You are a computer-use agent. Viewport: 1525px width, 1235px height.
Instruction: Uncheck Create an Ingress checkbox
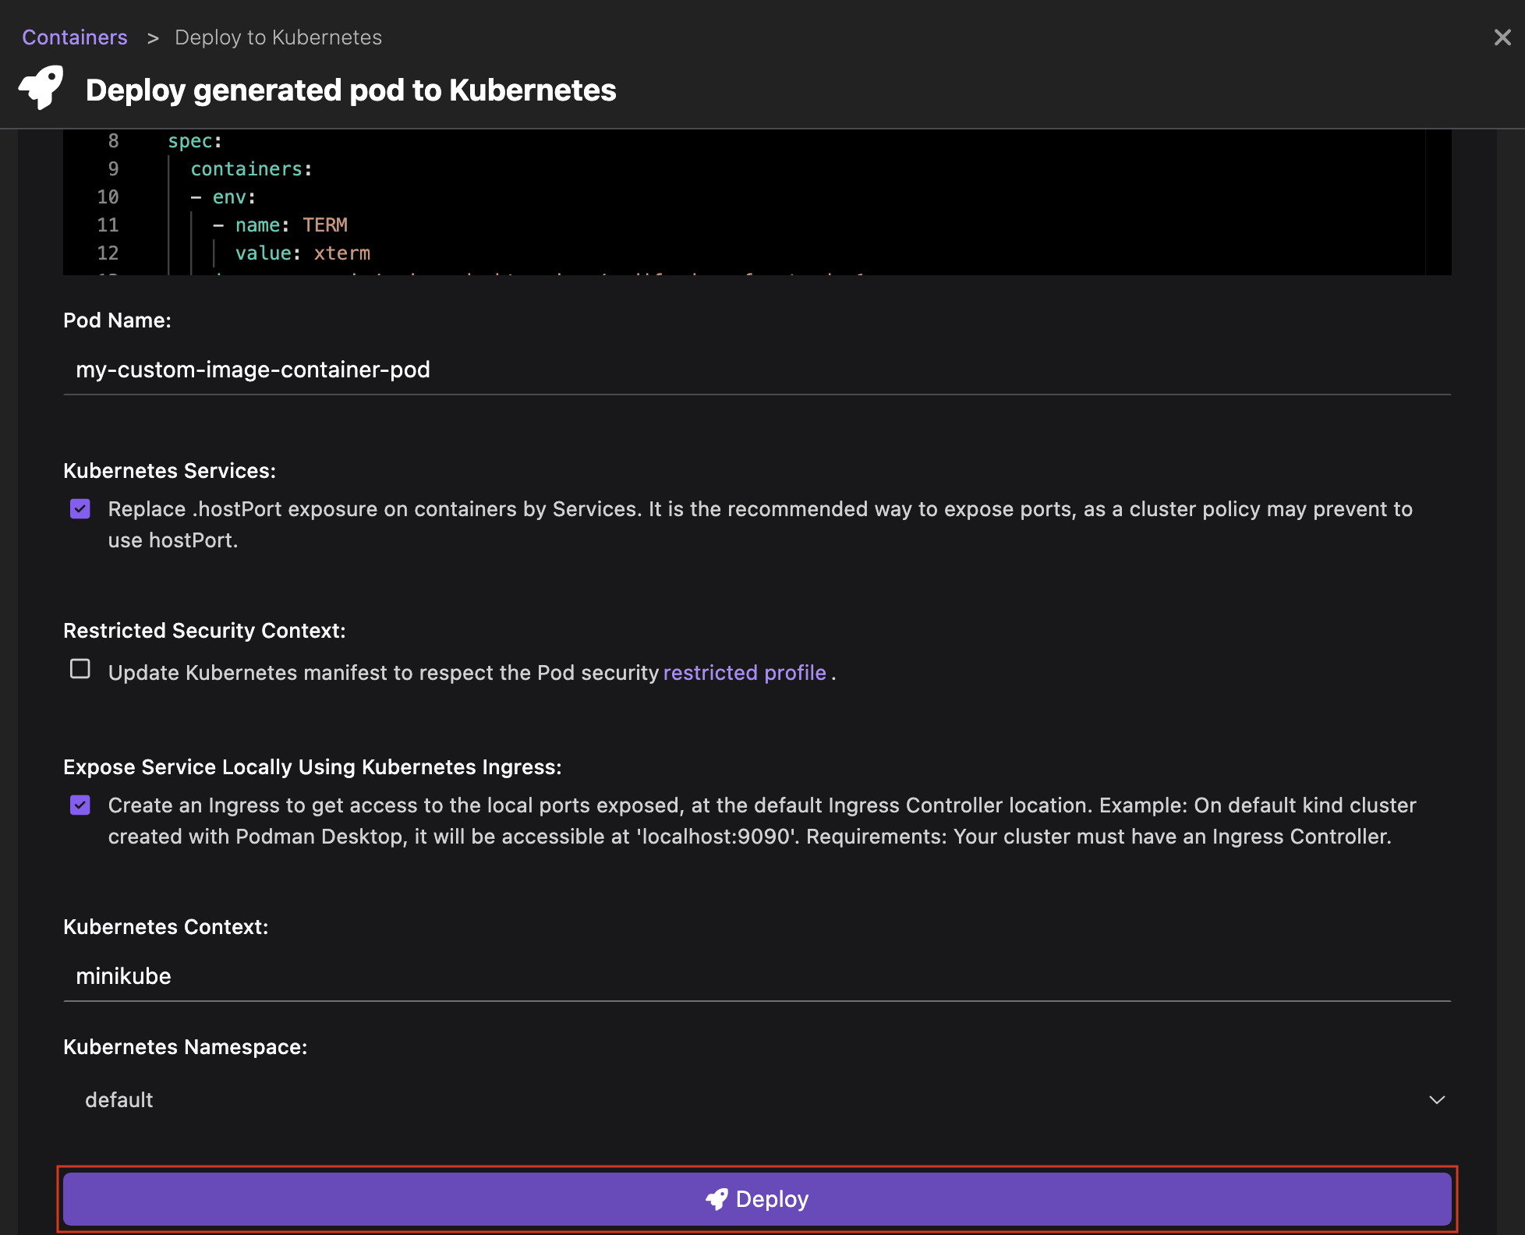pyautogui.click(x=80, y=805)
